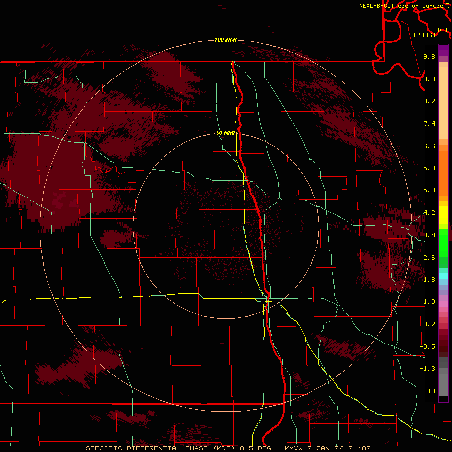The width and height of the screenshot is (452, 452).
Task: Select the -1.3 value on the color scale
Action: tap(427, 369)
